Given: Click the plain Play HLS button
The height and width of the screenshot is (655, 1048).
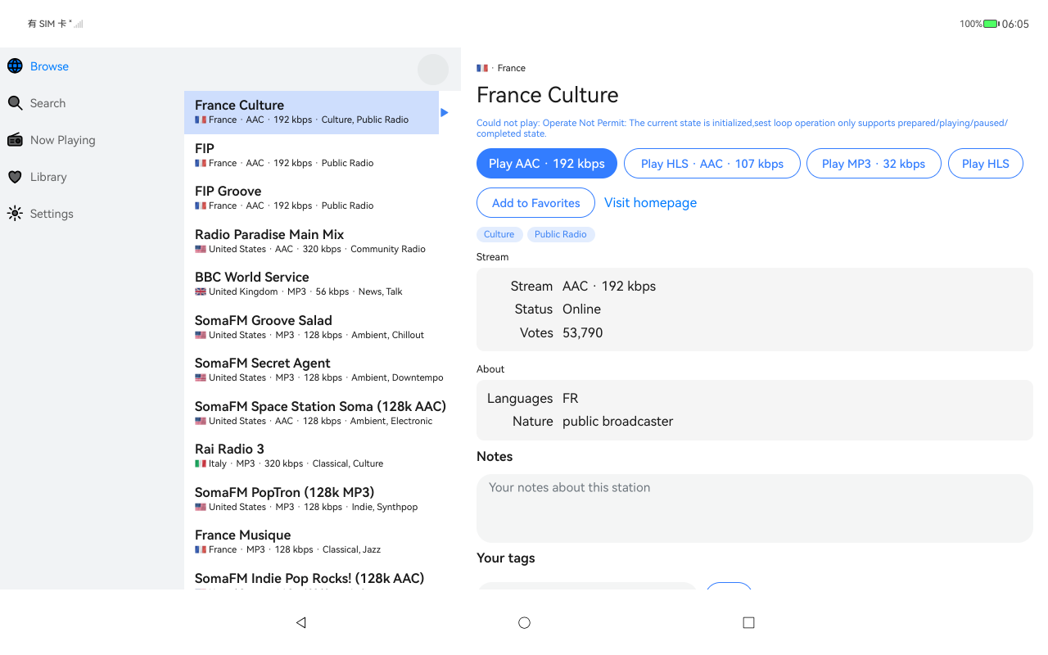Looking at the screenshot, I should 986,164.
